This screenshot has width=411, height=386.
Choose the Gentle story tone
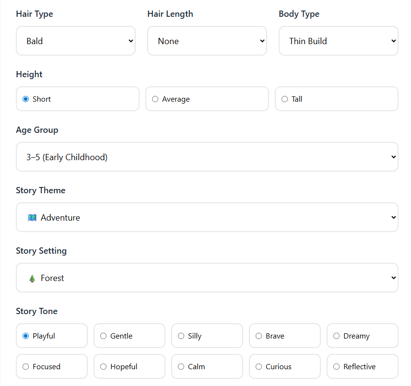[104, 336]
